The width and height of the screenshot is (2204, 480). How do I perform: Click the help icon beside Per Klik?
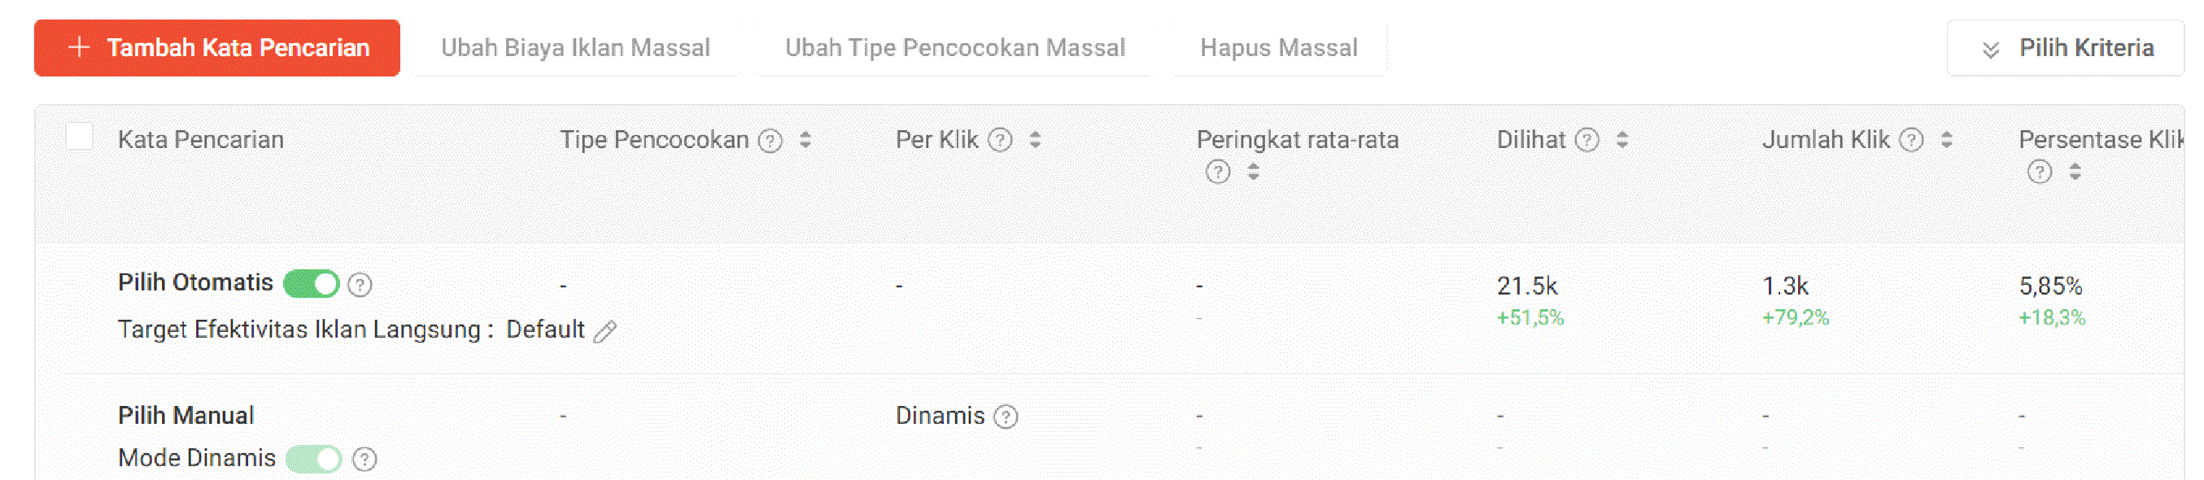coord(999,140)
